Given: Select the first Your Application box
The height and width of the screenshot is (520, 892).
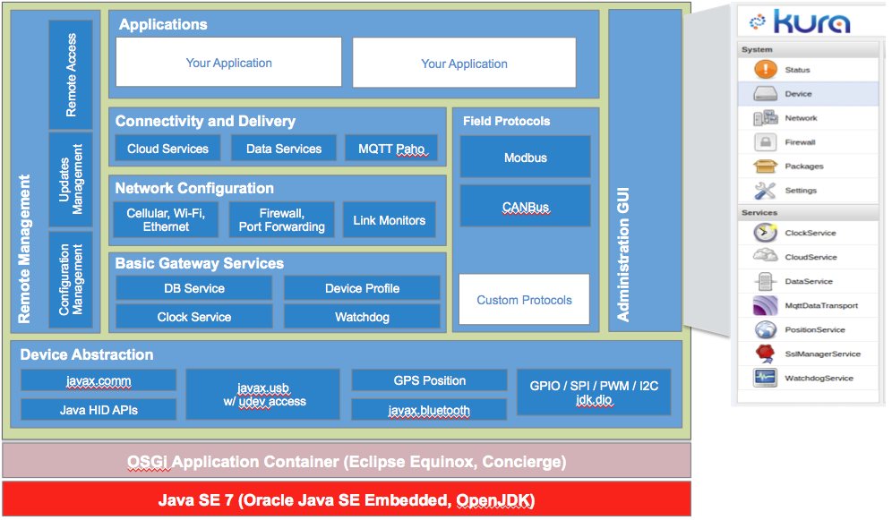Looking at the screenshot, I should pyautogui.click(x=228, y=63).
